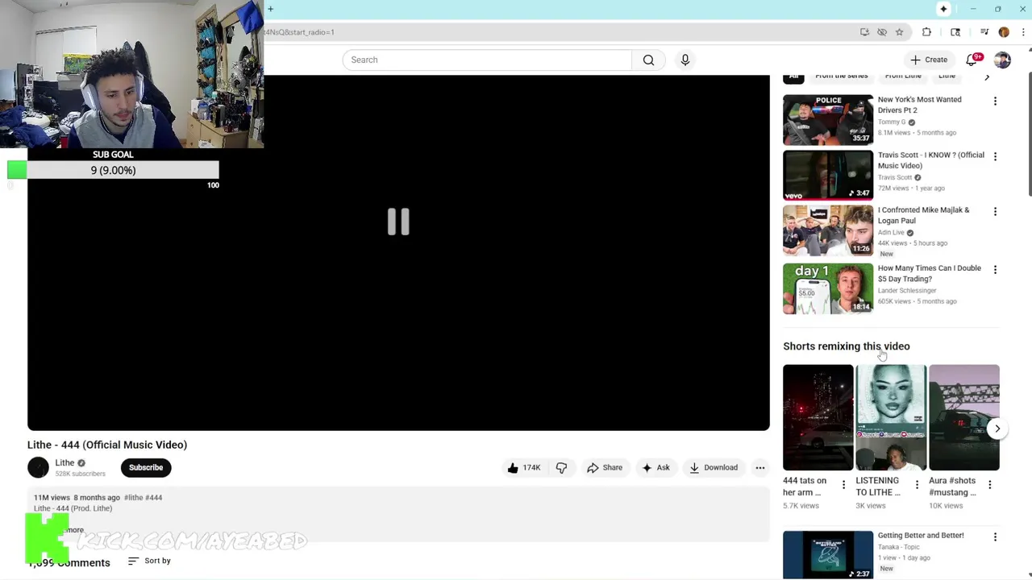
Task: Open options for Mike Majlak video
Action: [995, 211]
